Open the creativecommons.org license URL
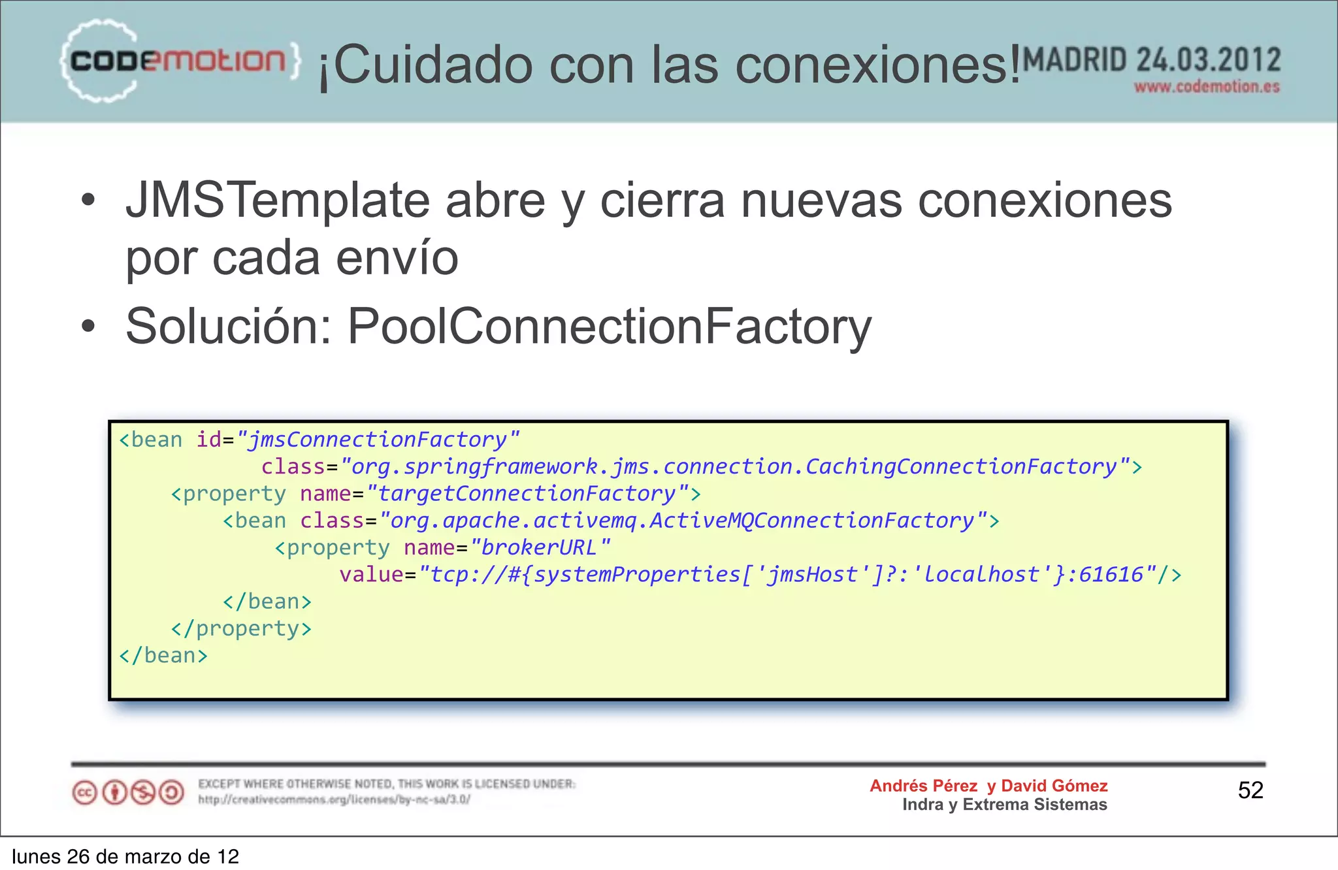 point(334,799)
